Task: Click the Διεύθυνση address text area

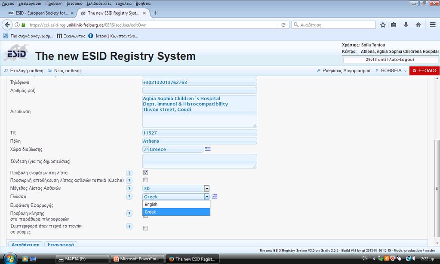Action: coord(200,111)
